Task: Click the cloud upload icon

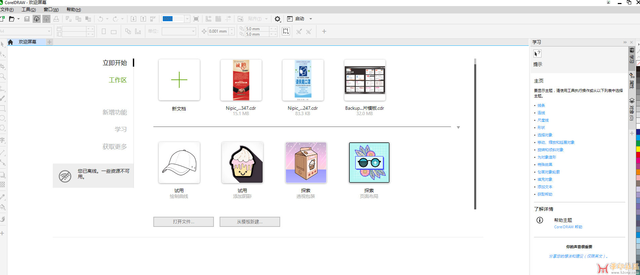Action: click(x=46, y=19)
